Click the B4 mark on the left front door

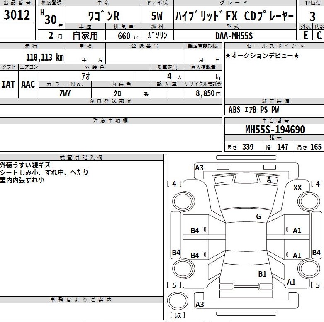[x=195, y=230]
